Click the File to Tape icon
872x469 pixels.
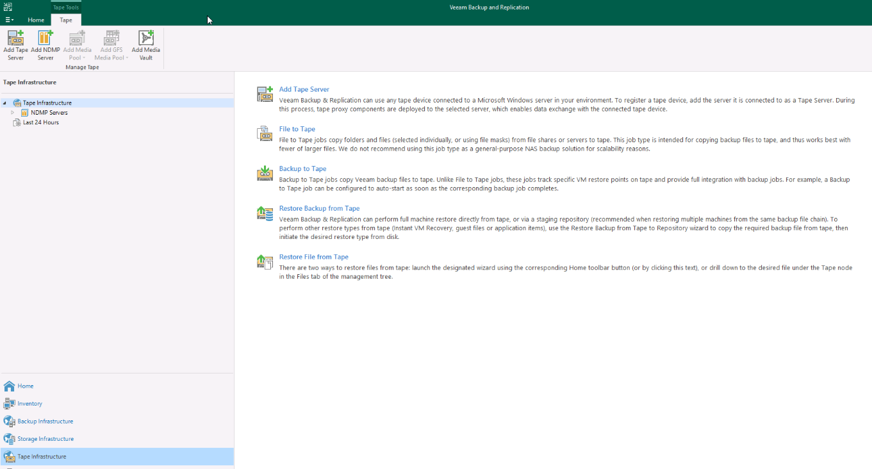tap(265, 133)
